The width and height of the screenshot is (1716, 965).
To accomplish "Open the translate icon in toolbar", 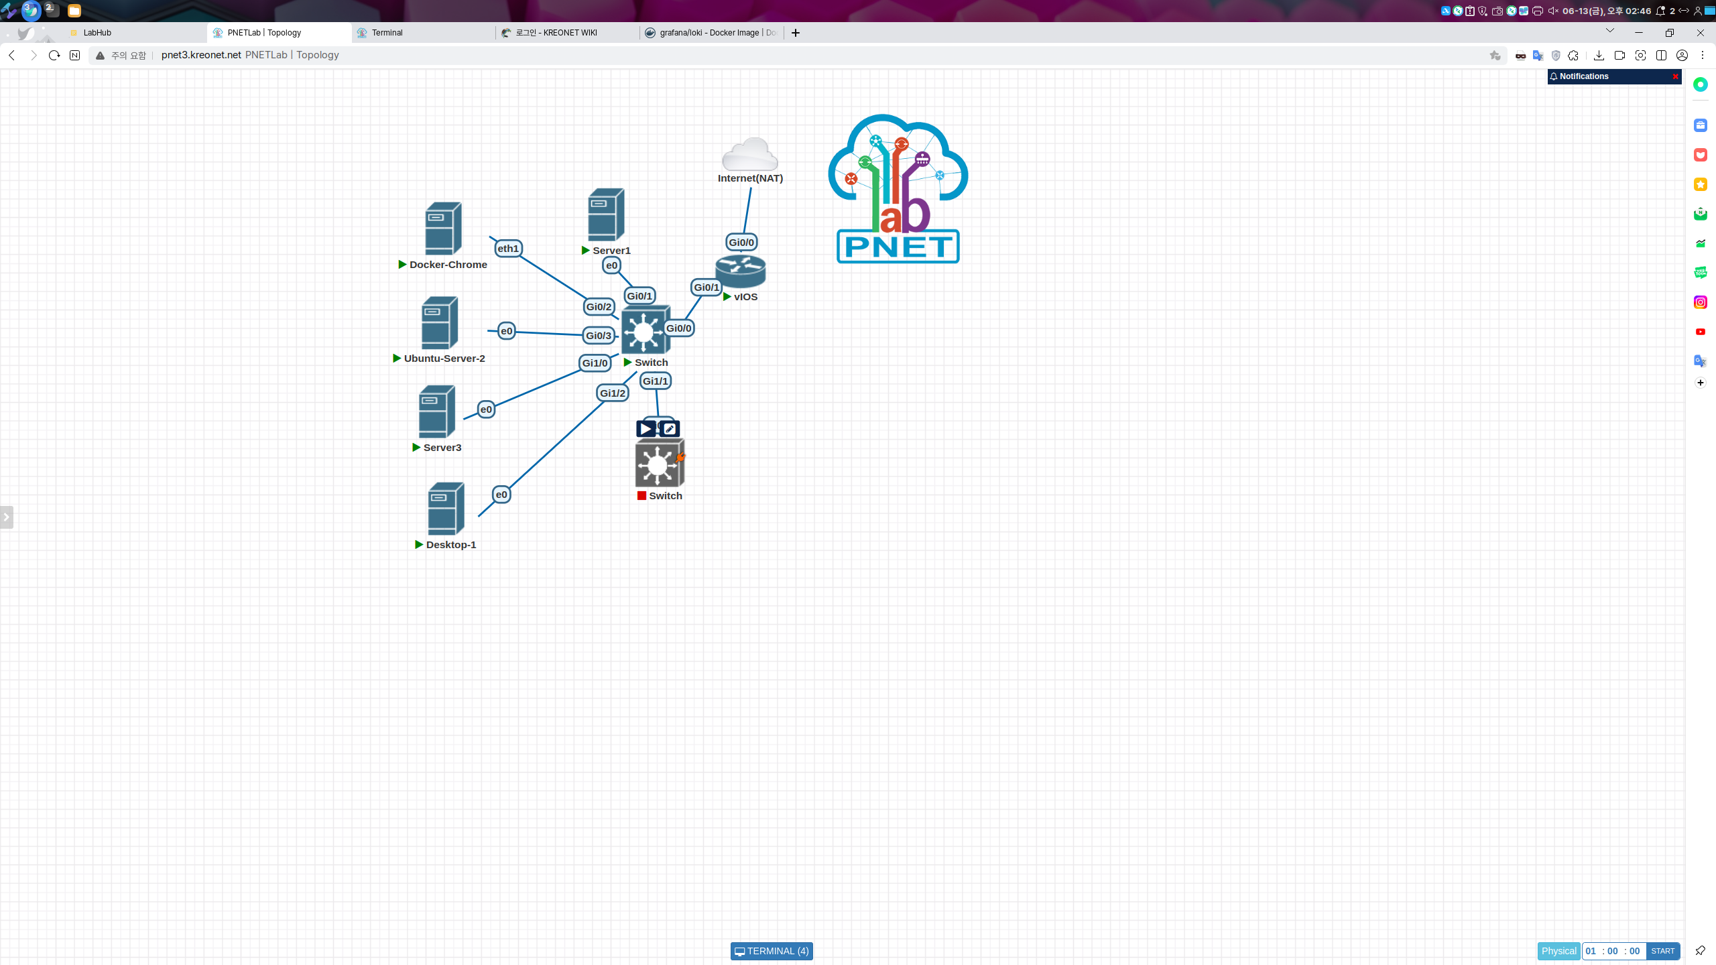I will pos(1538,56).
